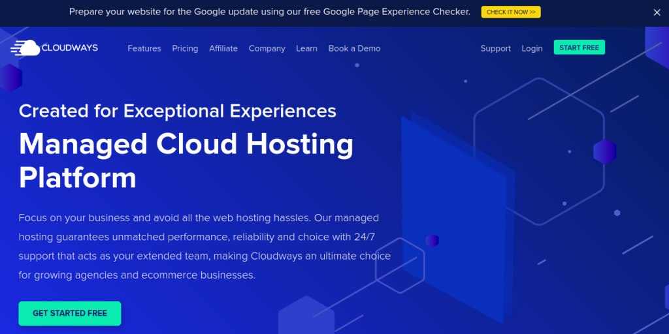
Task: Open the Learn menu
Action: click(307, 48)
